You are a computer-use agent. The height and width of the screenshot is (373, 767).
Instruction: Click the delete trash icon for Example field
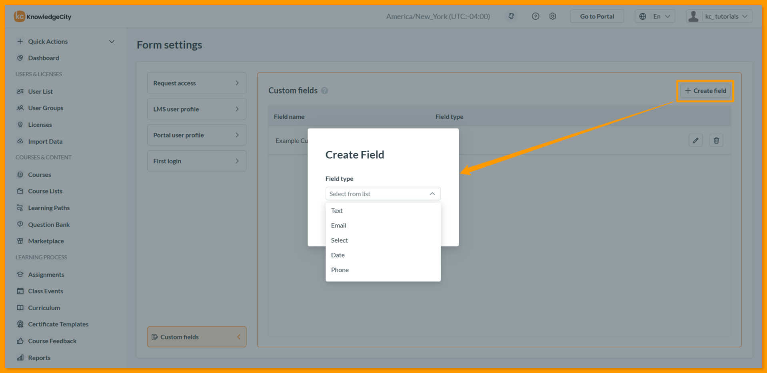pyautogui.click(x=716, y=140)
